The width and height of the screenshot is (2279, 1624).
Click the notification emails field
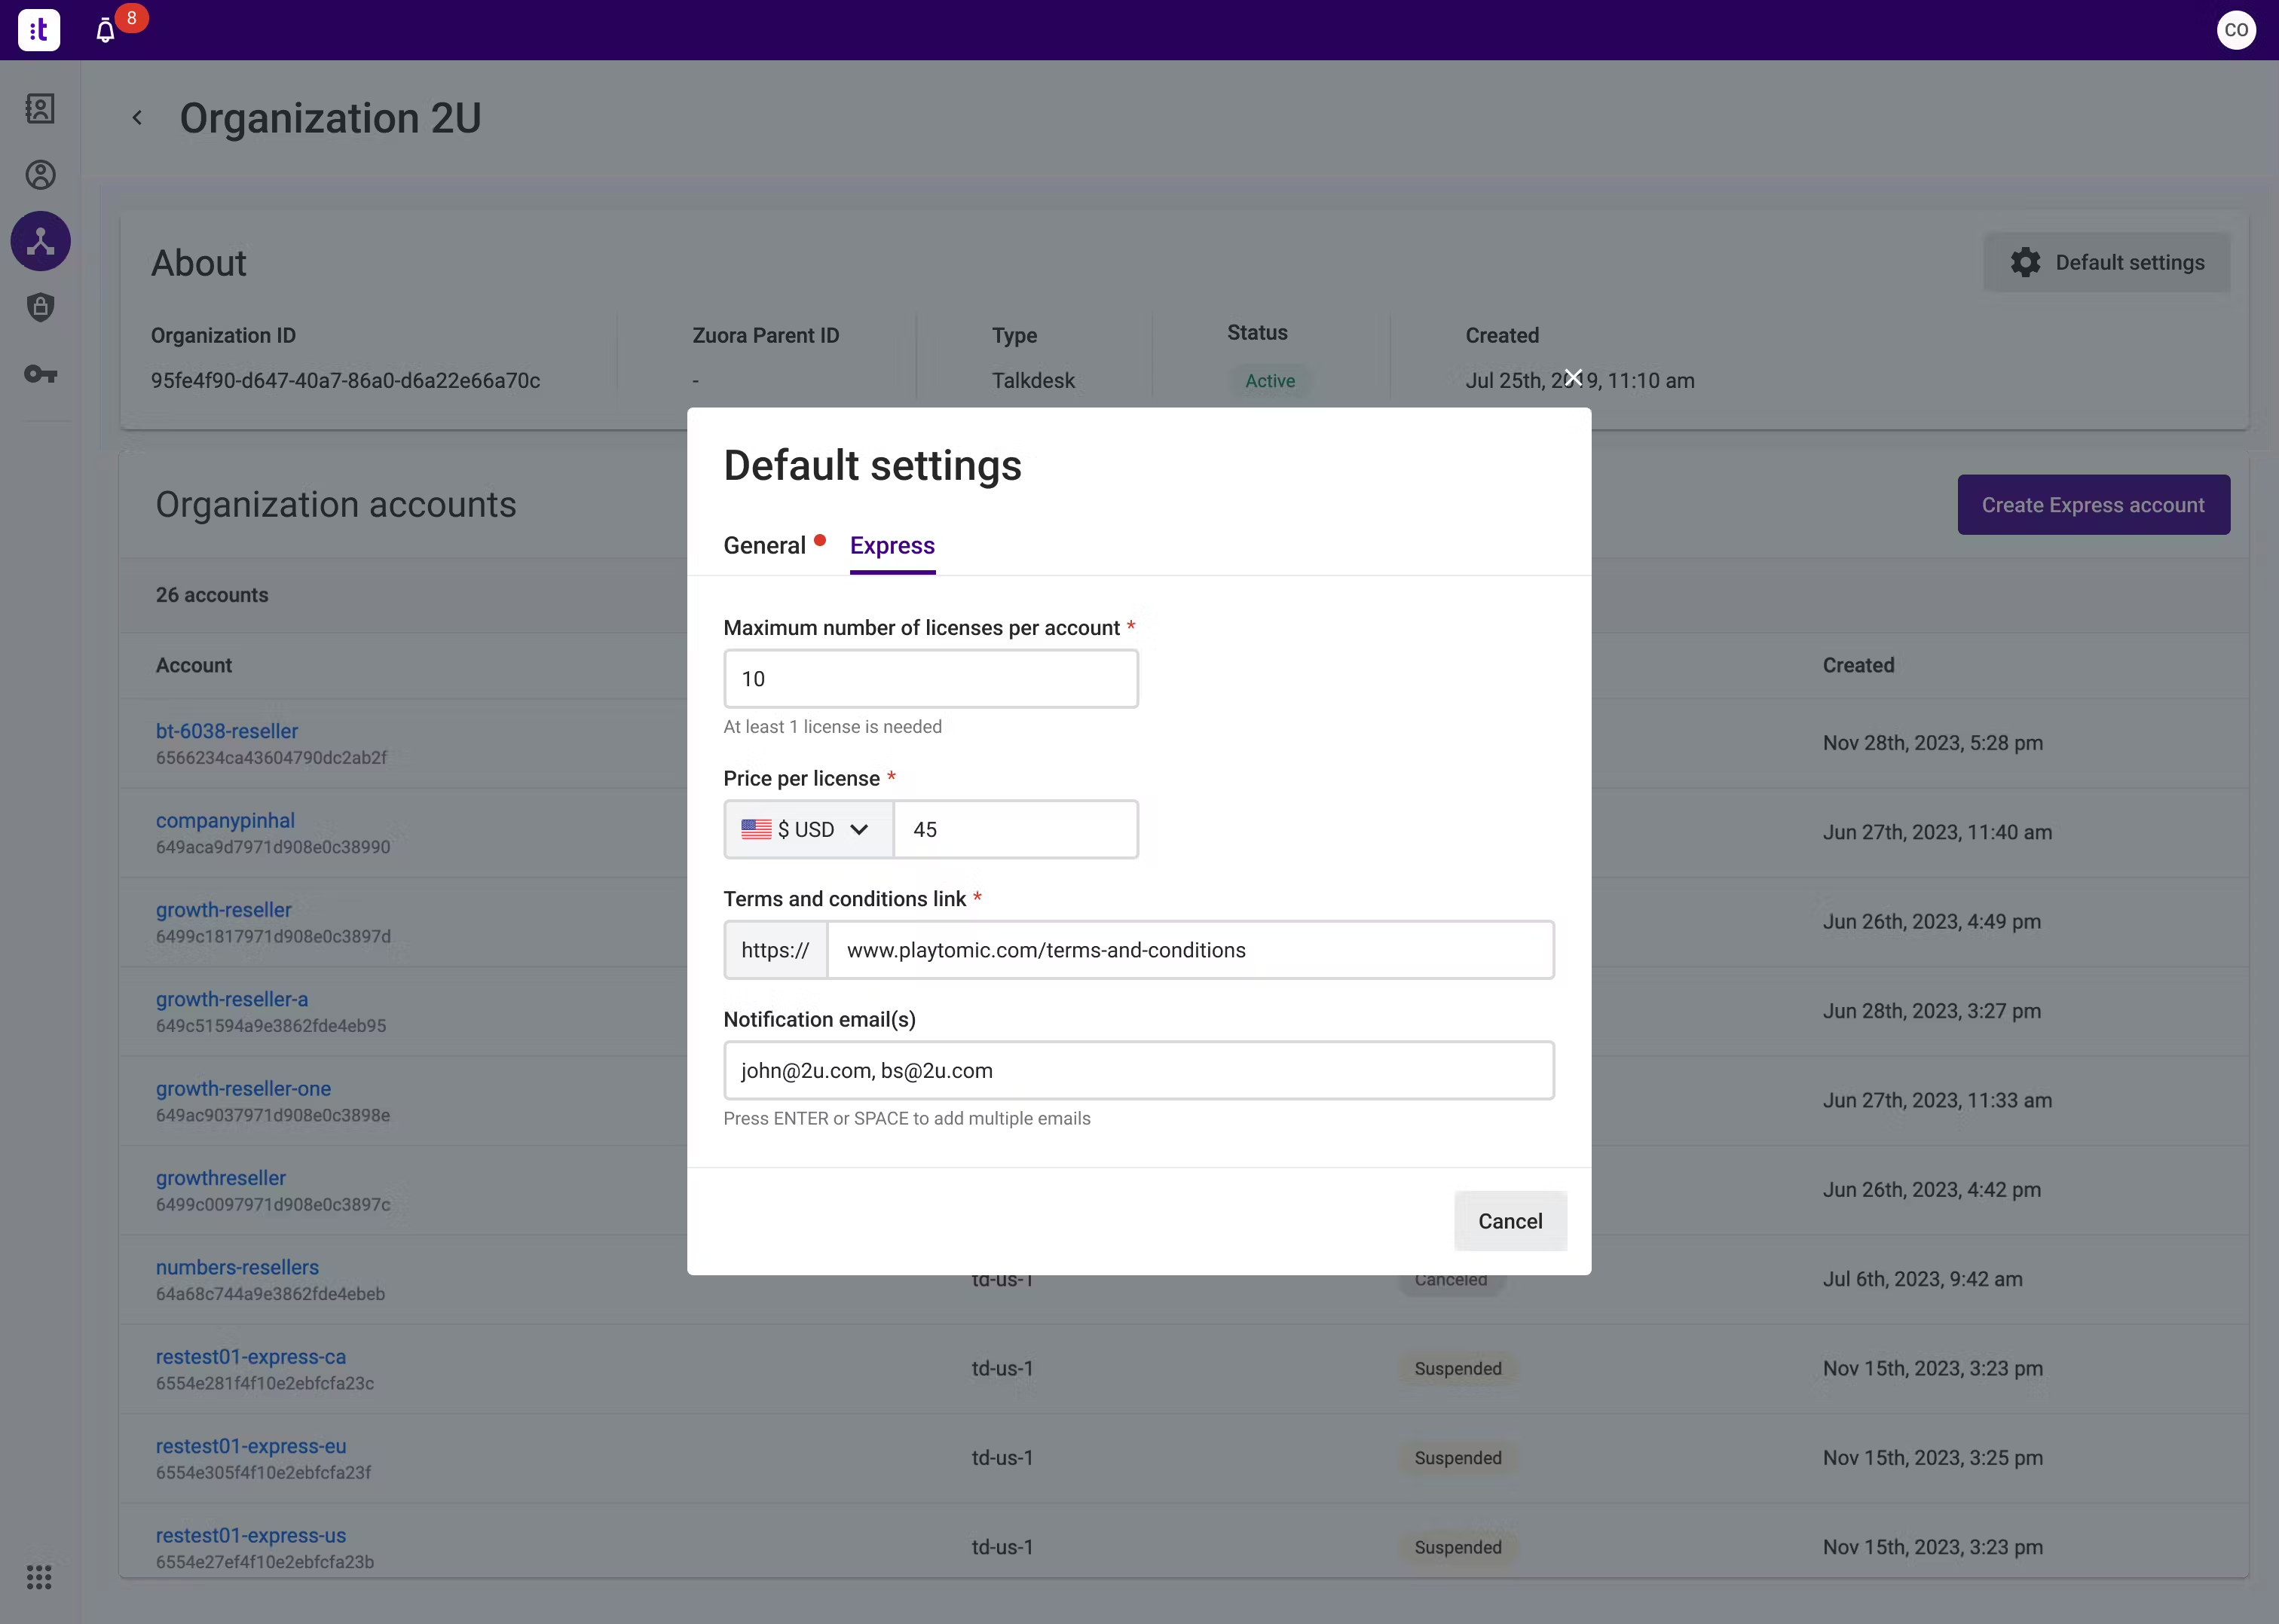tap(1139, 1071)
